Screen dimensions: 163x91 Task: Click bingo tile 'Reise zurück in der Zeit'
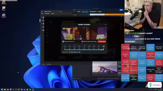pyautogui.click(x=159, y=48)
